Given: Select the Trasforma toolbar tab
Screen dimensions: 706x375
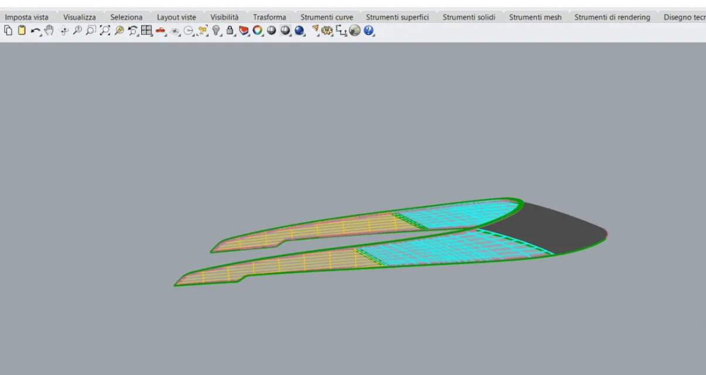Looking at the screenshot, I should (270, 17).
